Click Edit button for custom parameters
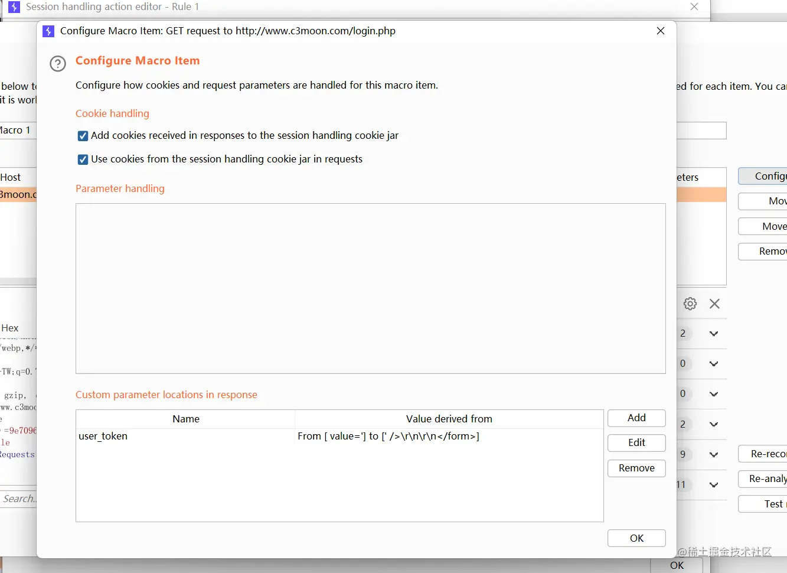 pos(636,442)
